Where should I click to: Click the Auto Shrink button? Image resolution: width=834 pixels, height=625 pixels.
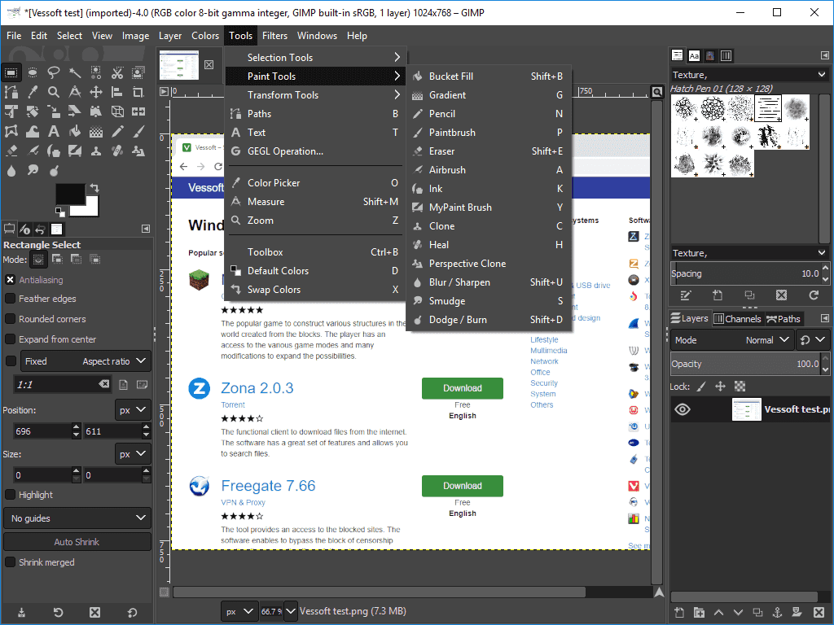click(77, 542)
